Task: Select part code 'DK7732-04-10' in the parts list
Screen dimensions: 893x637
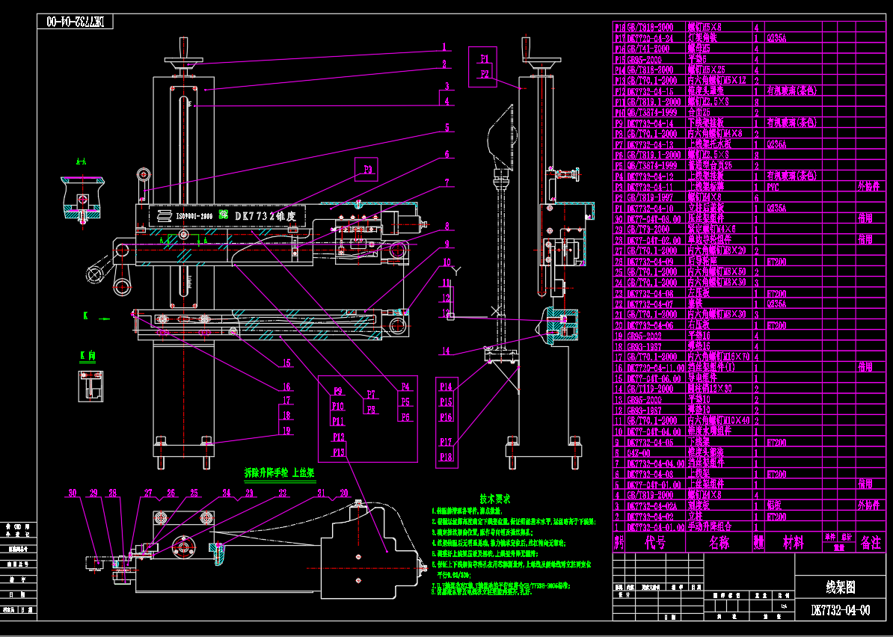Action: click(x=651, y=208)
